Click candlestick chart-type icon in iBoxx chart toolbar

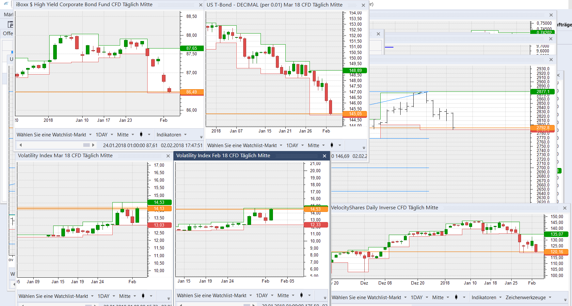141,134
